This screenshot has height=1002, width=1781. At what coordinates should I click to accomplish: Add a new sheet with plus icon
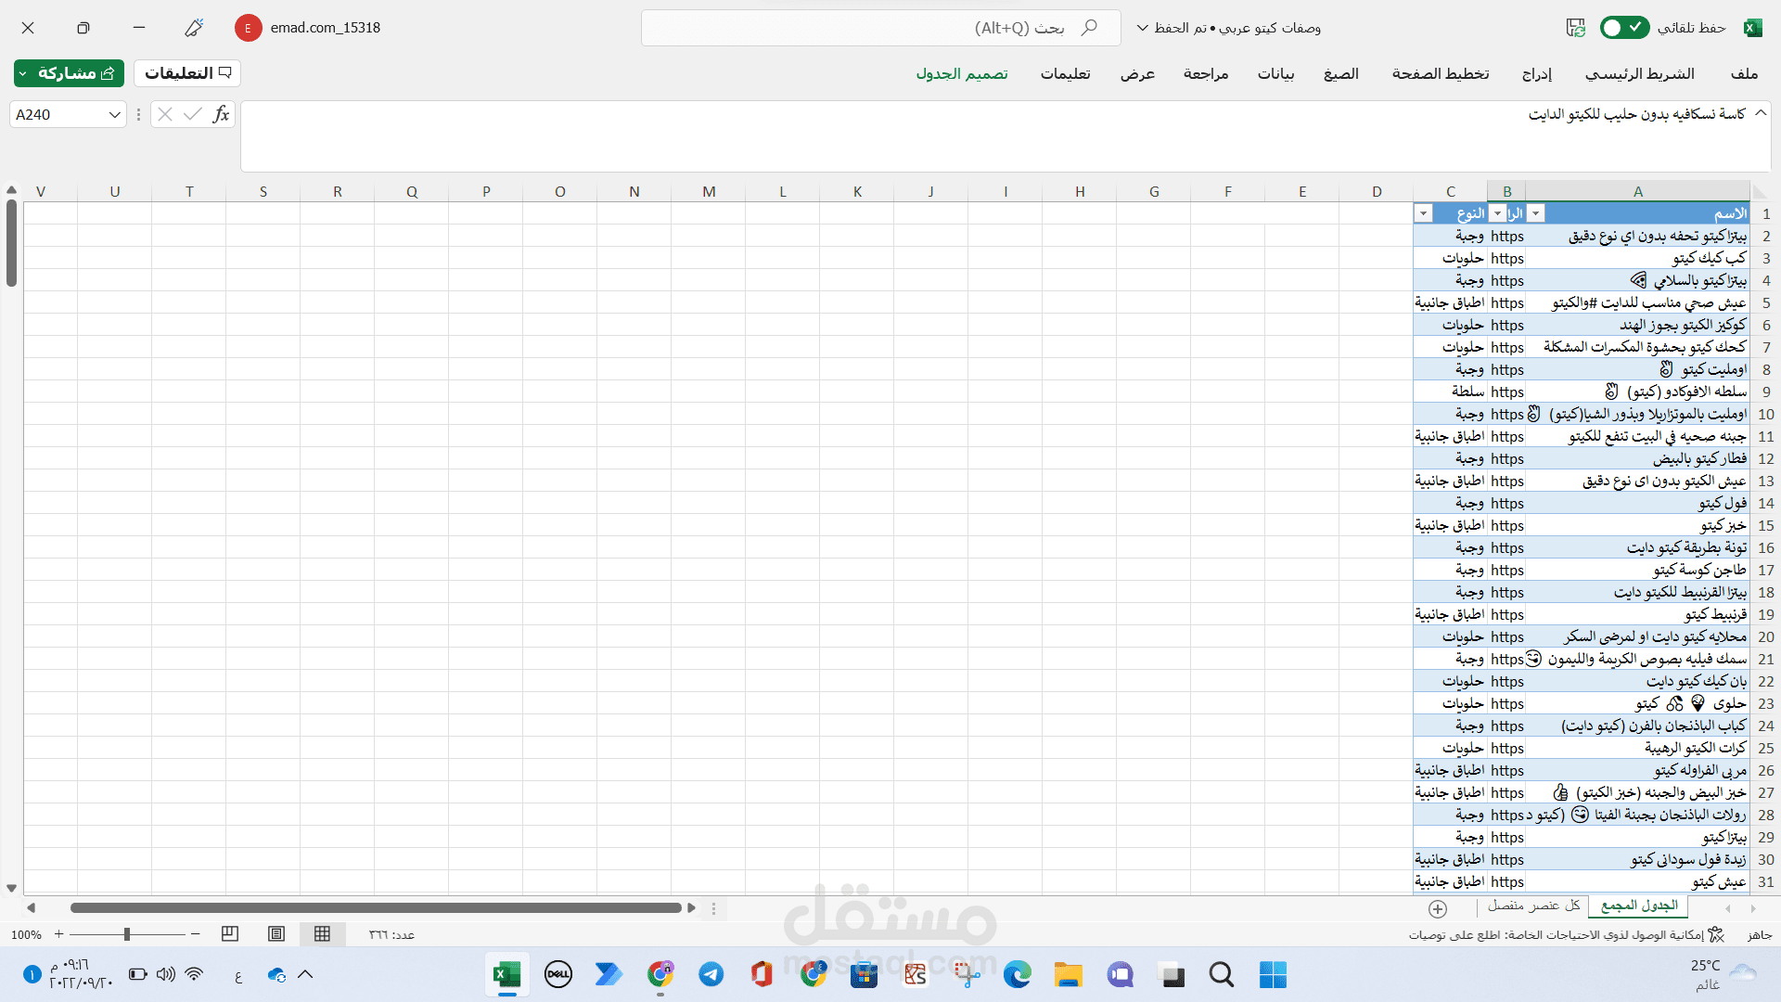[x=1438, y=908]
